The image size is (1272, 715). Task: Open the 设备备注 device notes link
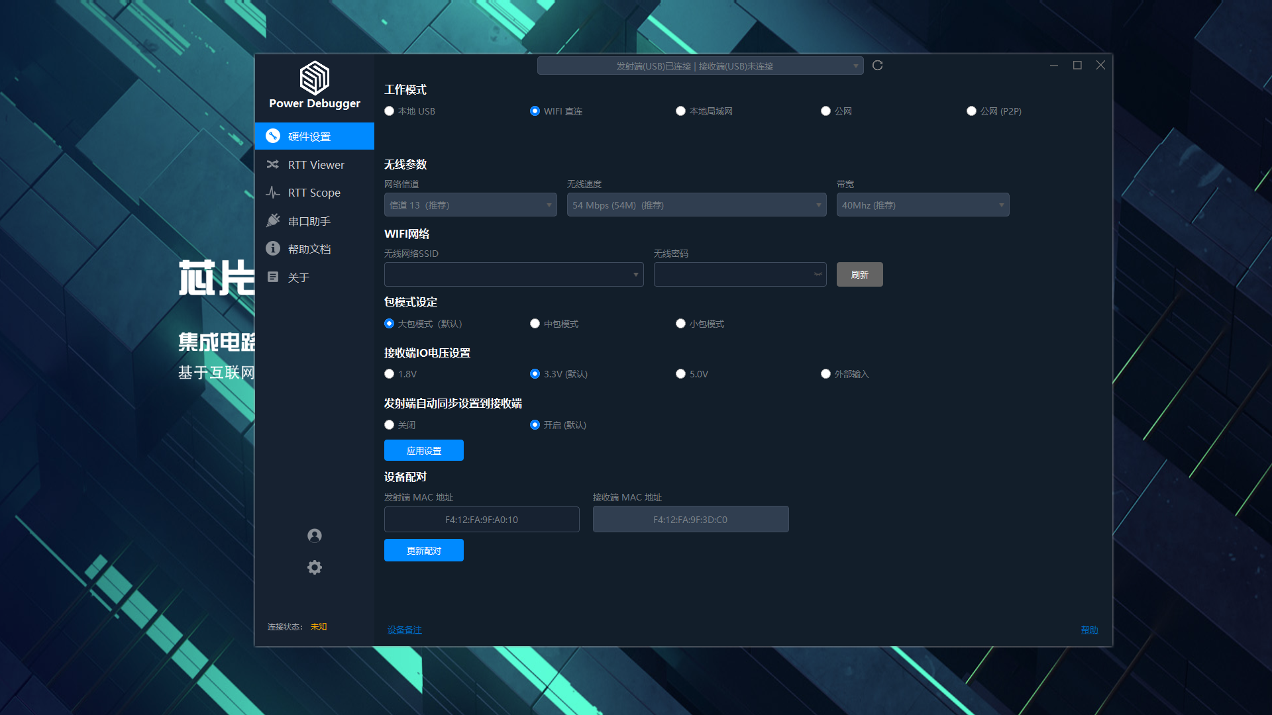(404, 630)
